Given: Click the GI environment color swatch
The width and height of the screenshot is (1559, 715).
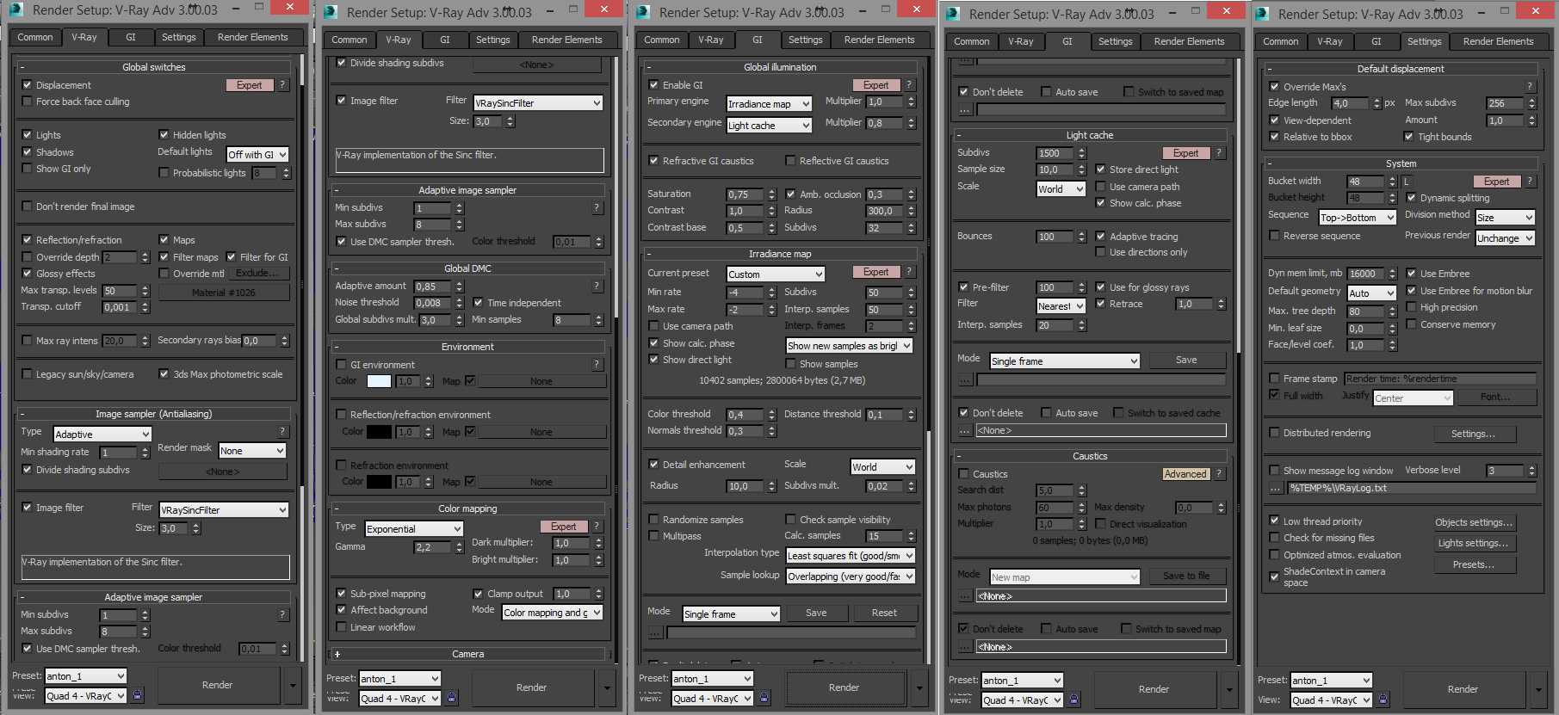Looking at the screenshot, I should (379, 381).
